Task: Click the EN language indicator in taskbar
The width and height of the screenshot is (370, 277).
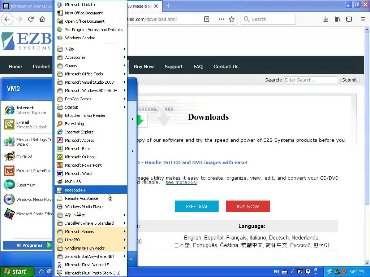Action: (x=276, y=272)
